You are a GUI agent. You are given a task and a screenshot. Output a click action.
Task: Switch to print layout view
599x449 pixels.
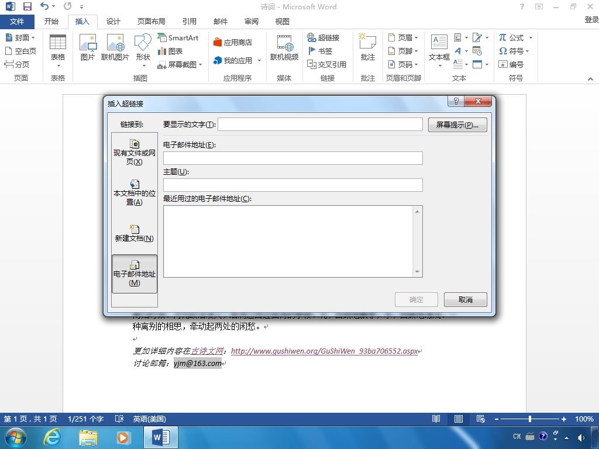click(x=459, y=419)
